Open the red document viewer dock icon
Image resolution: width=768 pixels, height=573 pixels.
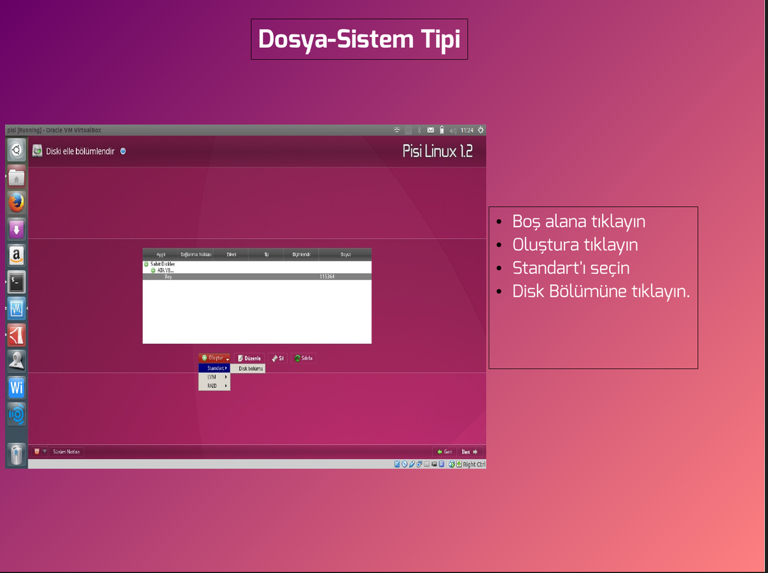point(17,334)
